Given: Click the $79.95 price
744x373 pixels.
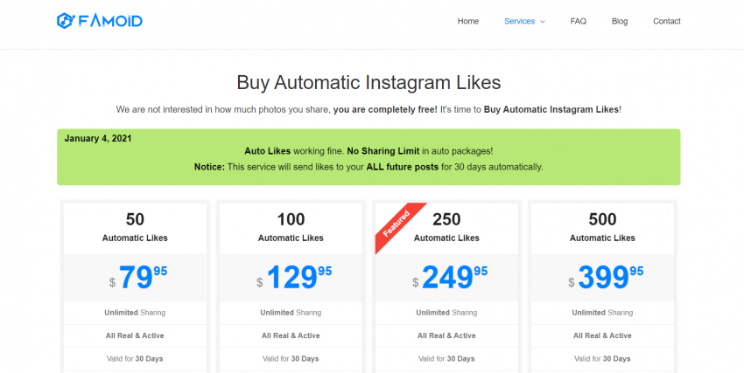Looking at the screenshot, I should [138, 278].
